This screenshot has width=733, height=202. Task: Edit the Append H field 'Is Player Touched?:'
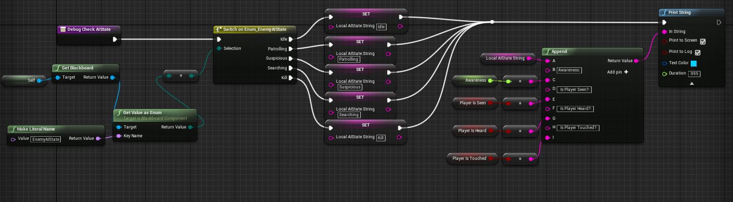pos(578,127)
